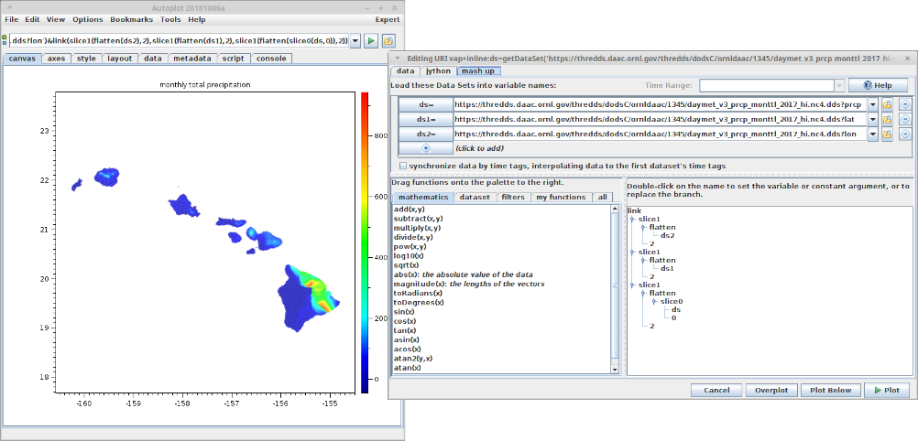Open the Edit menu
This screenshot has height=441, width=918.
point(32,19)
